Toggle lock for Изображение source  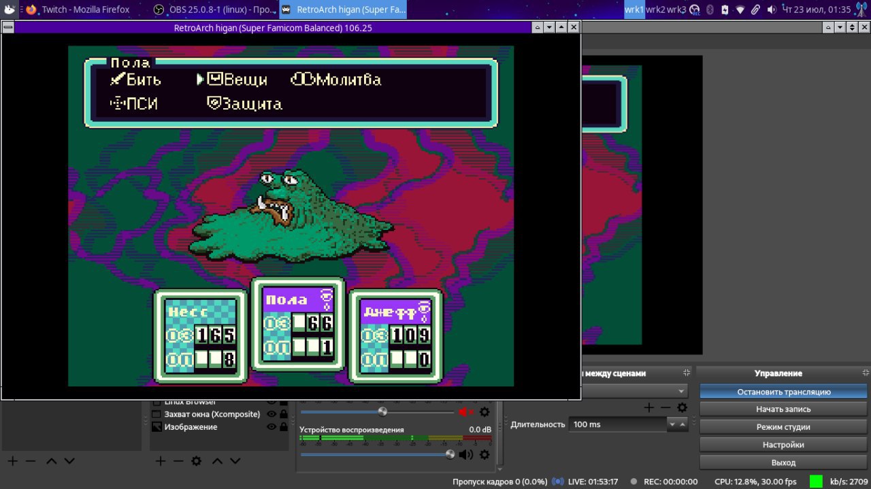tap(283, 427)
